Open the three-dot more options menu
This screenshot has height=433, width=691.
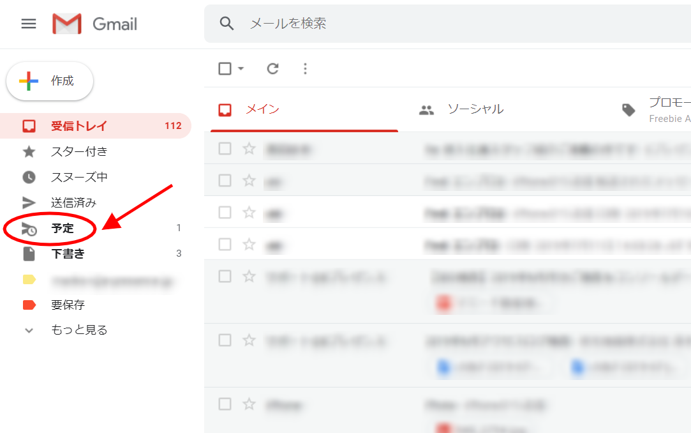coord(305,68)
